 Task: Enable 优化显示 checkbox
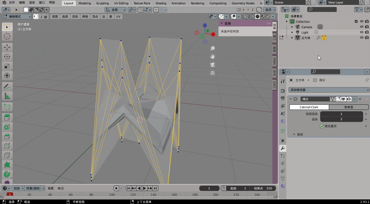click(x=322, y=126)
